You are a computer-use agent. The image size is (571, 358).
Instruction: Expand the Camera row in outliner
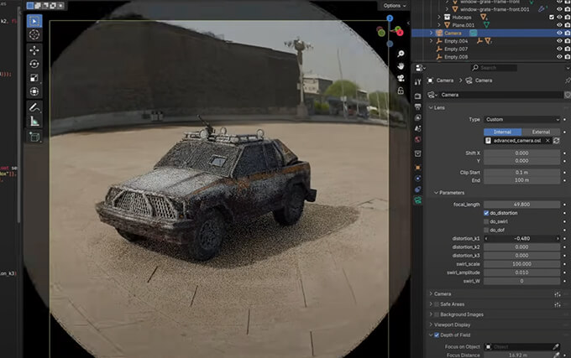point(431,33)
